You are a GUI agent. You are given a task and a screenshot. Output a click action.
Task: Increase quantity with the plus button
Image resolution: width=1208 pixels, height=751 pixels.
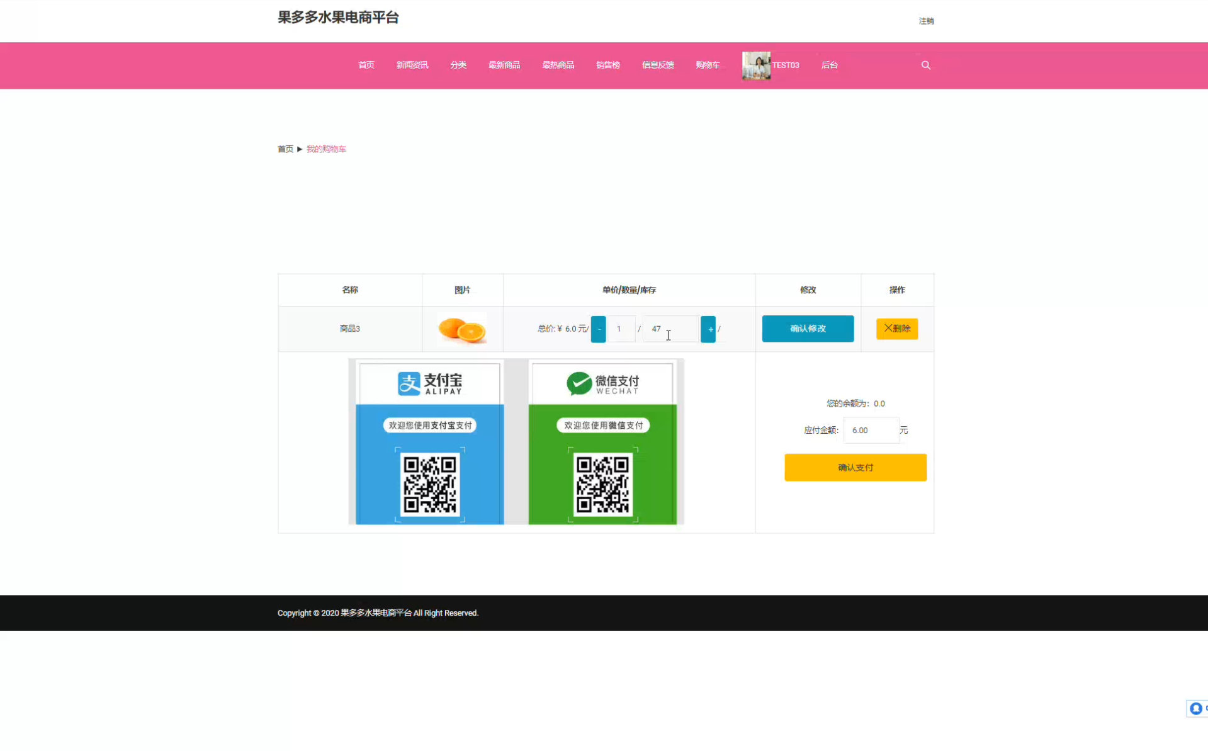click(708, 329)
